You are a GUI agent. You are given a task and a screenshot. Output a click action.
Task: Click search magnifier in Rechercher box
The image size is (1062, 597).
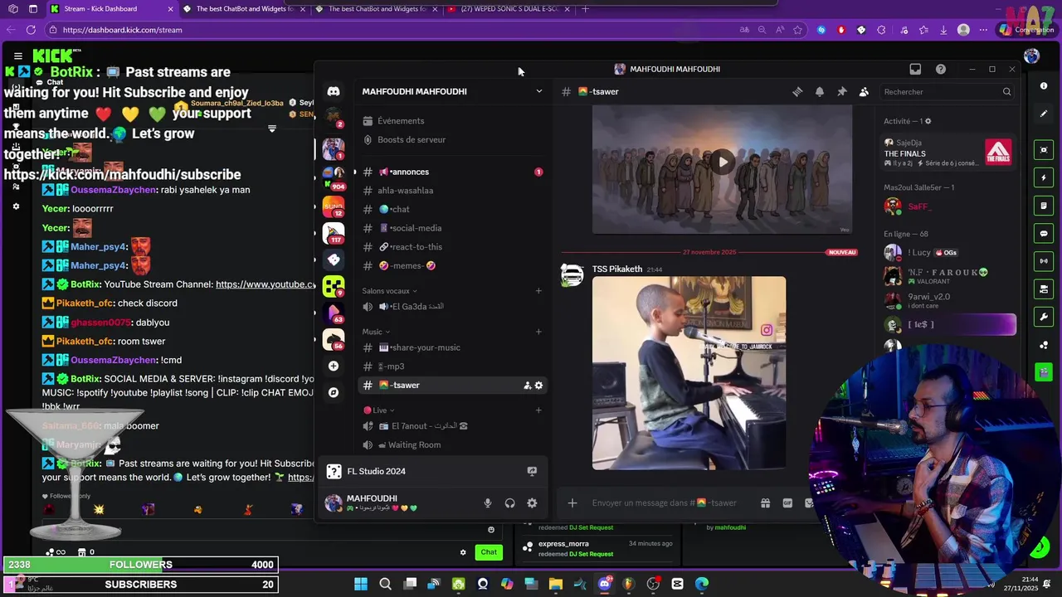tap(1006, 92)
